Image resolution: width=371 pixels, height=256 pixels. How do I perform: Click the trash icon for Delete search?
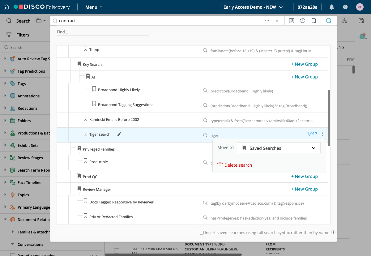point(220,165)
